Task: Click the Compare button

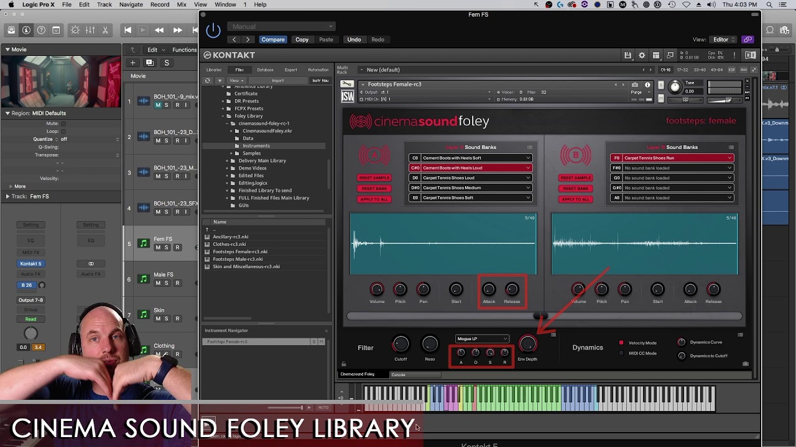Action: point(273,40)
